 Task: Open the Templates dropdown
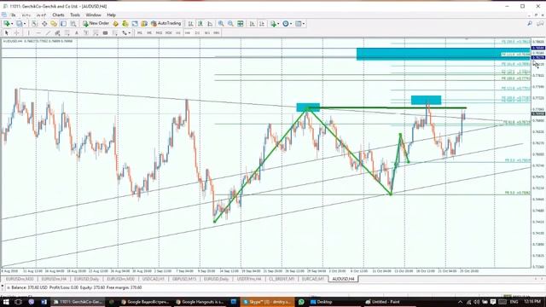pos(299,24)
